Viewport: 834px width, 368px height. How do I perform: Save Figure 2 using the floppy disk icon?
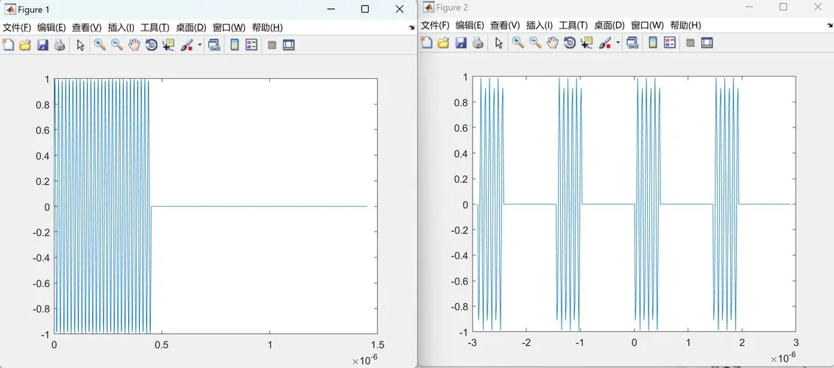pyautogui.click(x=461, y=43)
